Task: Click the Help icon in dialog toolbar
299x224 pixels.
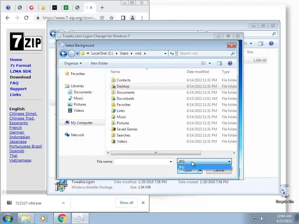Action: click(230, 63)
